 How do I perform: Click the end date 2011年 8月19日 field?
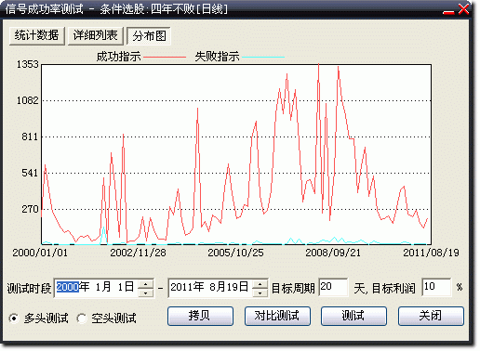click(210, 288)
